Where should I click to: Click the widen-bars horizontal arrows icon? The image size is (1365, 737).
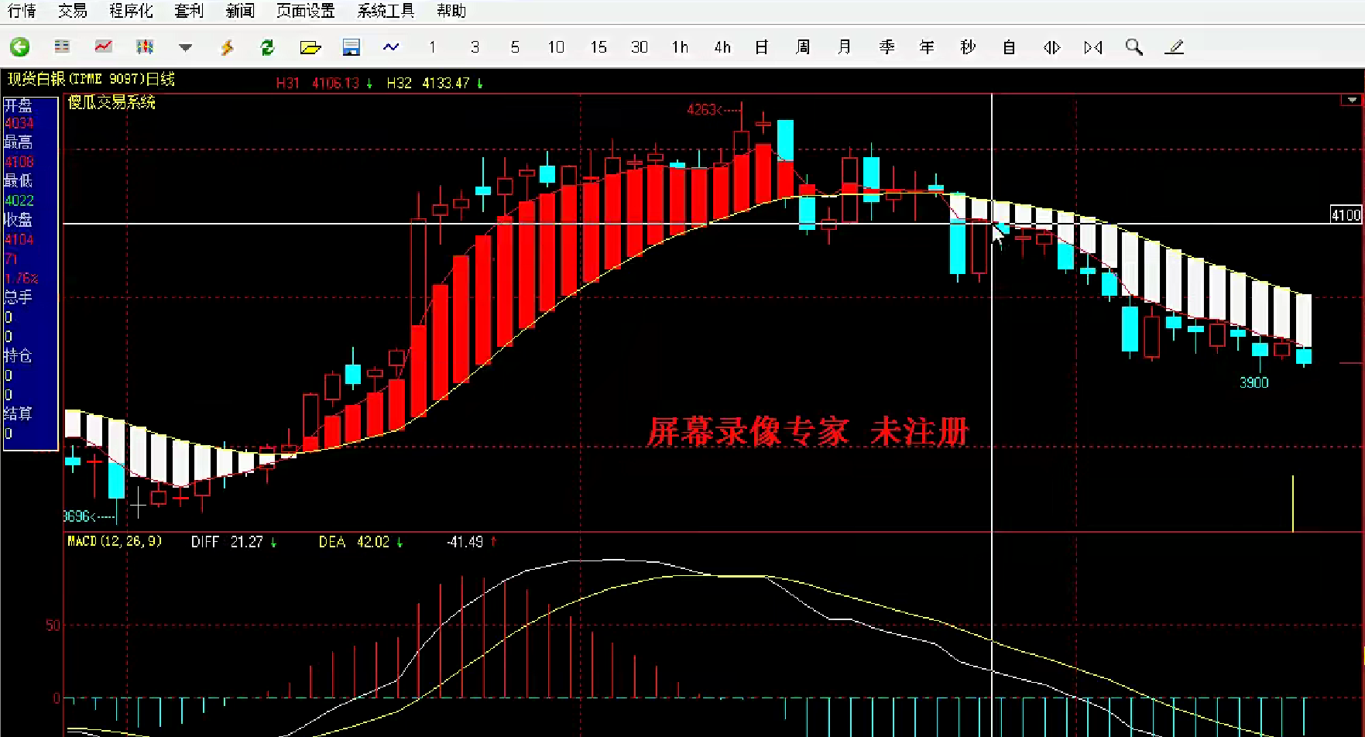coord(1051,47)
